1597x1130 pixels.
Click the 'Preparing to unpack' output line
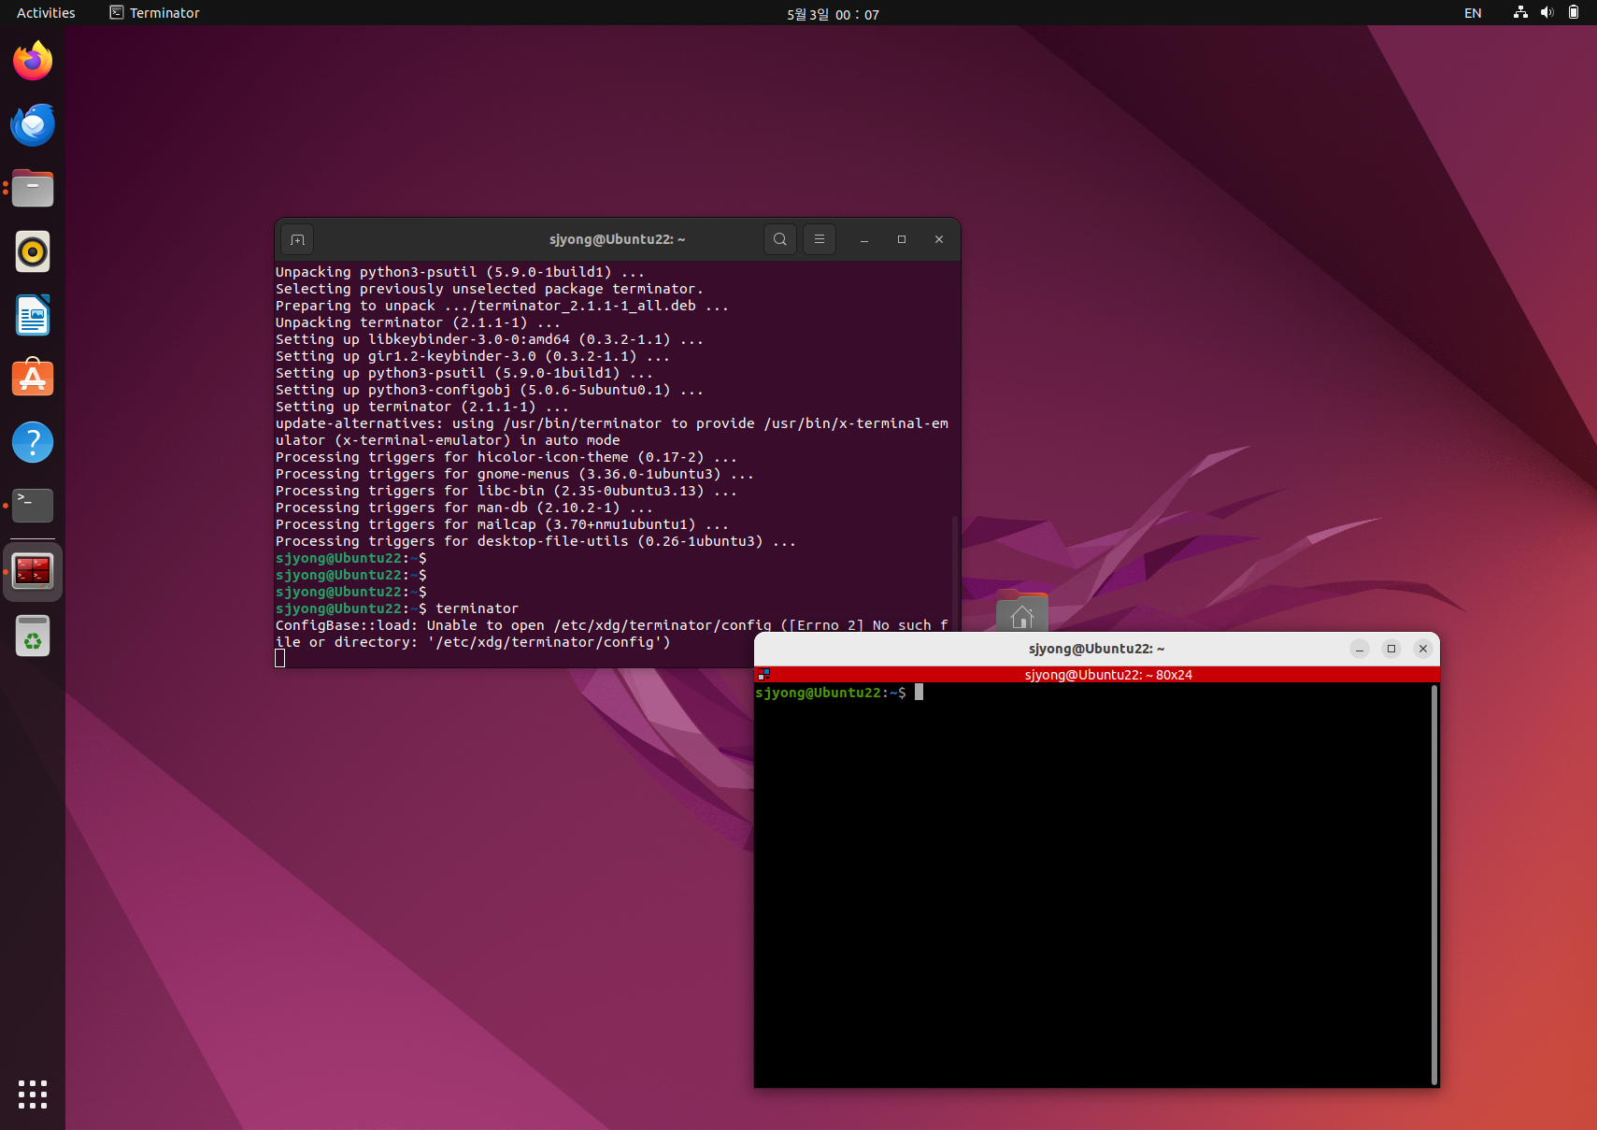click(502, 306)
